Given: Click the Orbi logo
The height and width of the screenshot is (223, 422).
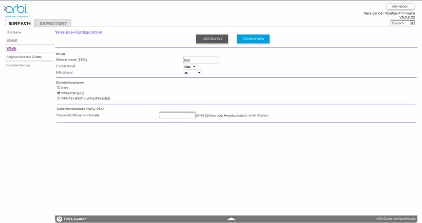Looking at the screenshot, I should [x=17, y=11].
